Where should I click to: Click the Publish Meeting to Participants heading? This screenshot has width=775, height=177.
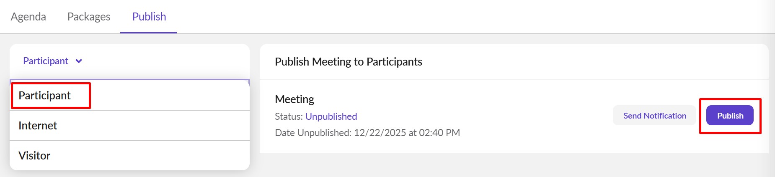[x=348, y=62]
